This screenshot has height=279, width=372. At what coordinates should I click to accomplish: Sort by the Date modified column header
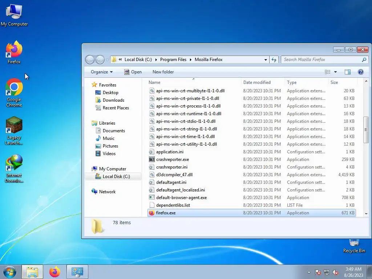click(x=263, y=82)
